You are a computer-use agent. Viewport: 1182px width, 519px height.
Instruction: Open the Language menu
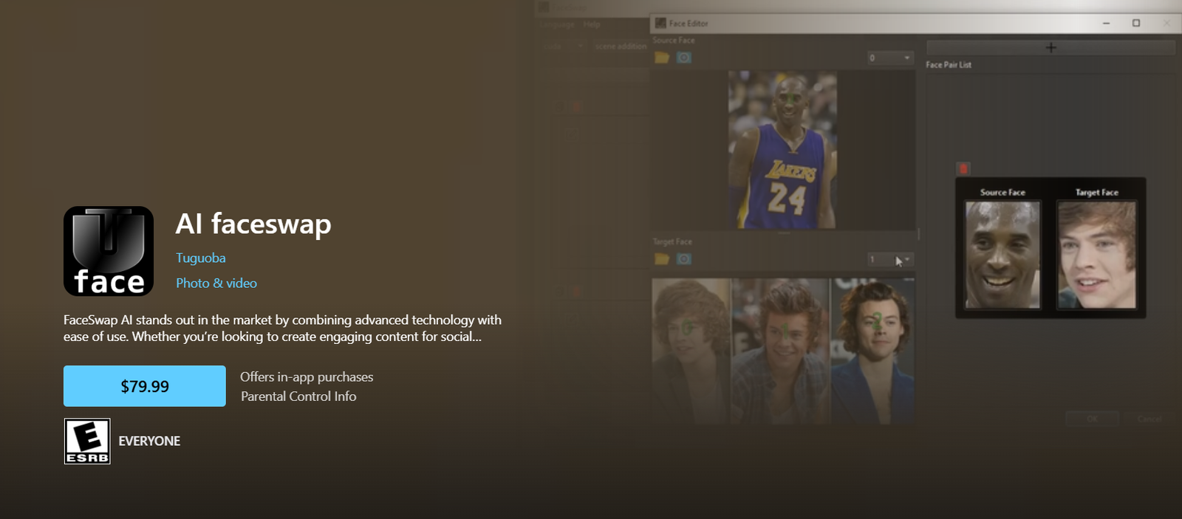(x=557, y=24)
